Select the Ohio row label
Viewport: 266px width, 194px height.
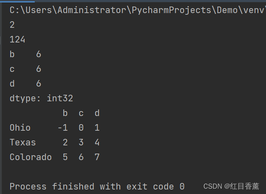click(20, 128)
